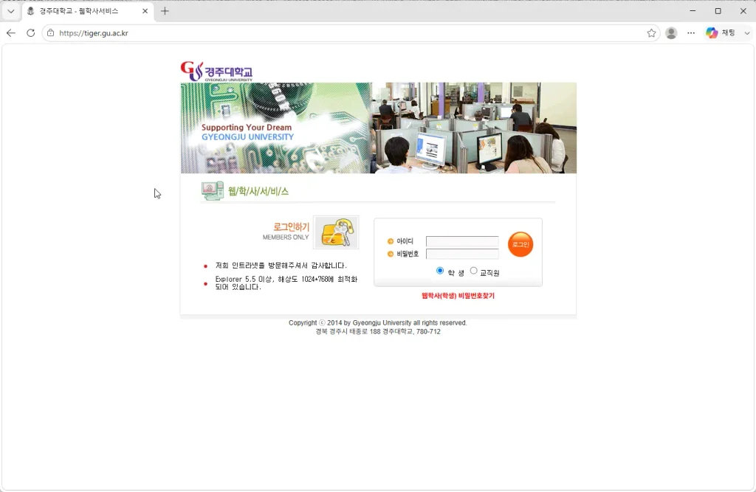
Task: Maximize the browser window
Action: click(x=718, y=10)
